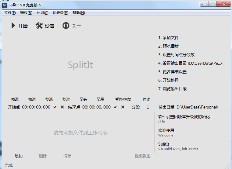Open the 优先级(S) menu

[60, 13]
